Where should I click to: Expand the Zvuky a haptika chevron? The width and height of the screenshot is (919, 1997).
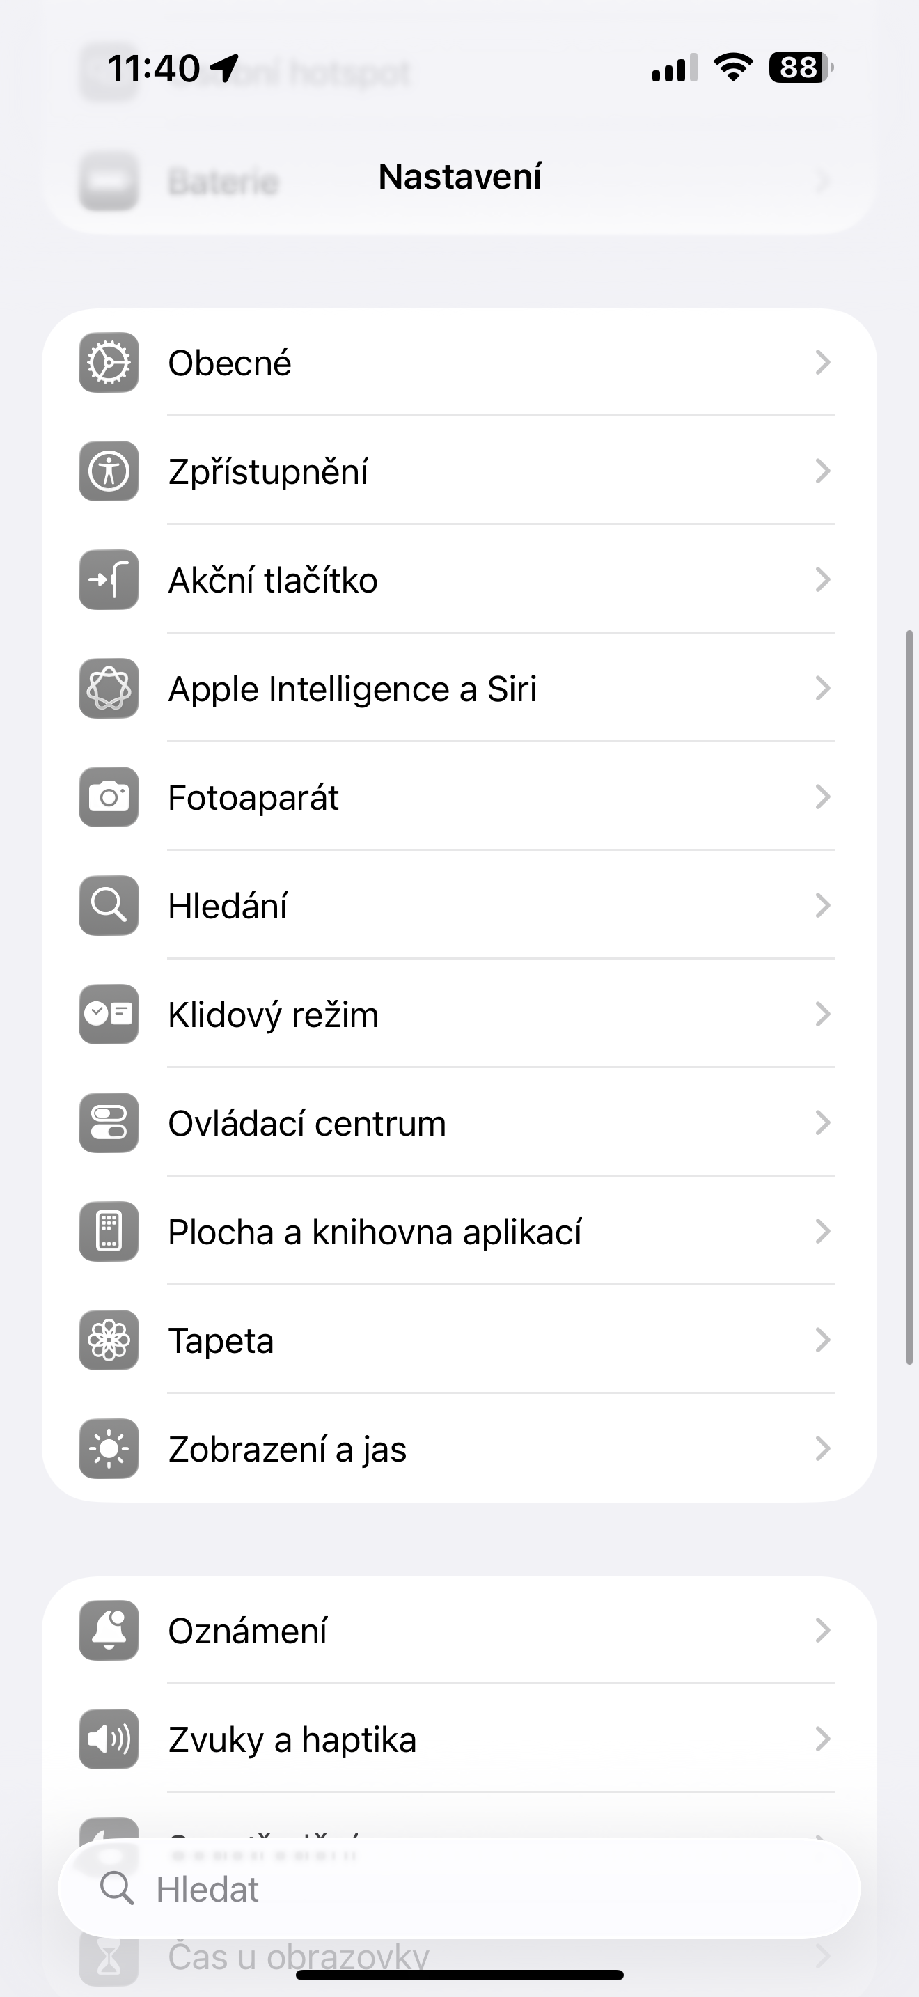pos(823,1739)
